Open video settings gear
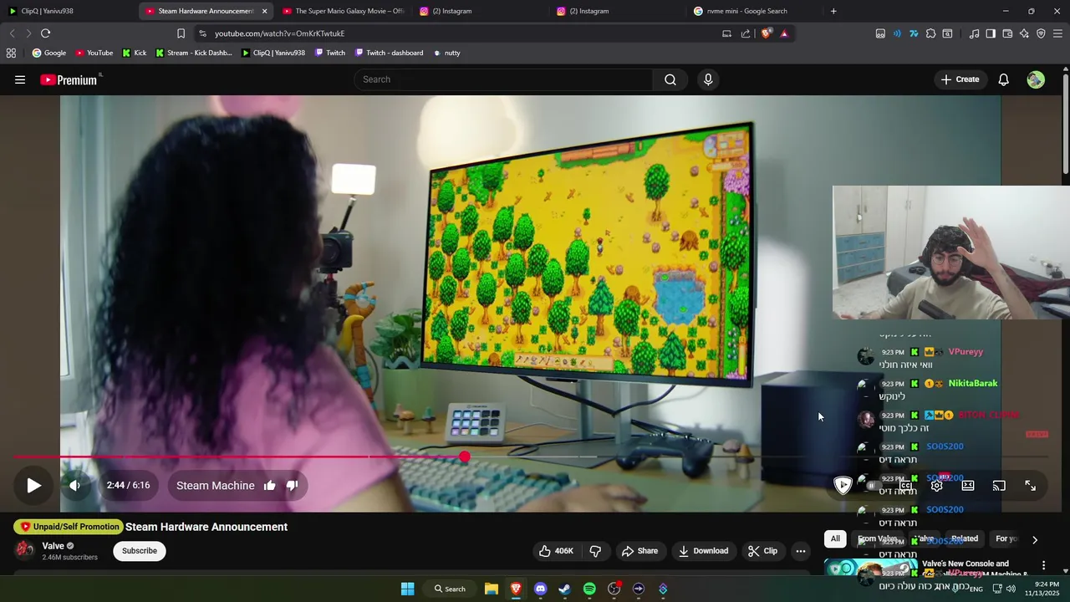 coord(936,485)
